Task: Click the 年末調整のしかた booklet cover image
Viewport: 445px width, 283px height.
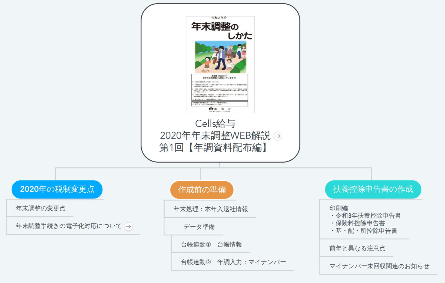Action: click(220, 65)
